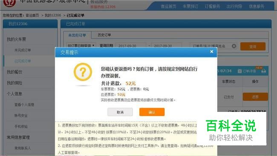Open the 订餐服务 navigation menu
This screenshot has width=277, height=156.
click(212, 6)
